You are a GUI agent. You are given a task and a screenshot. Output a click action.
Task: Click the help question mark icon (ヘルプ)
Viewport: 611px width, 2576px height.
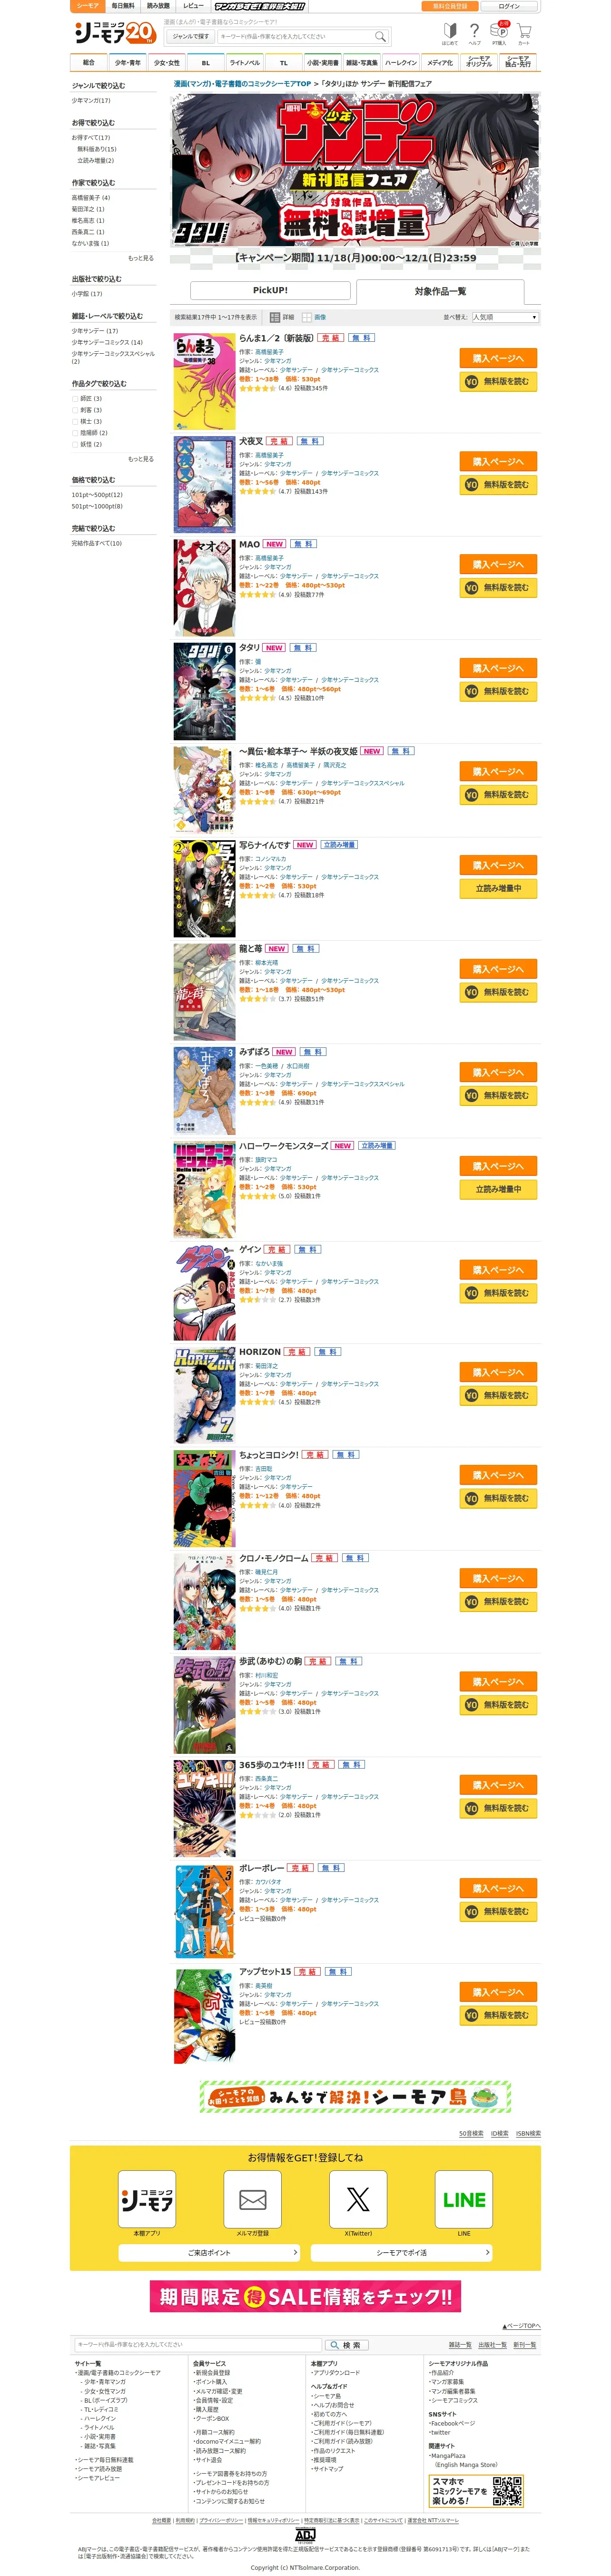[474, 33]
